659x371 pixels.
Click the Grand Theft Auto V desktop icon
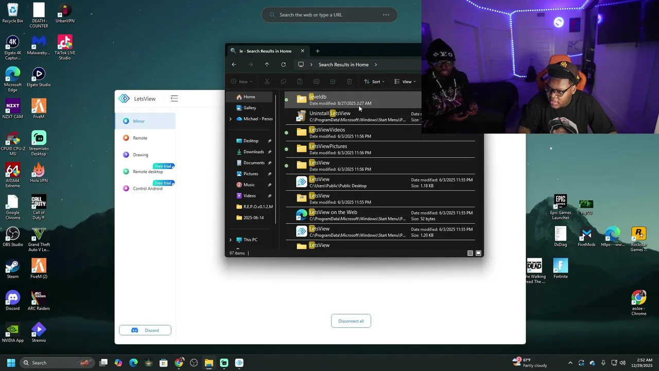[x=39, y=239]
